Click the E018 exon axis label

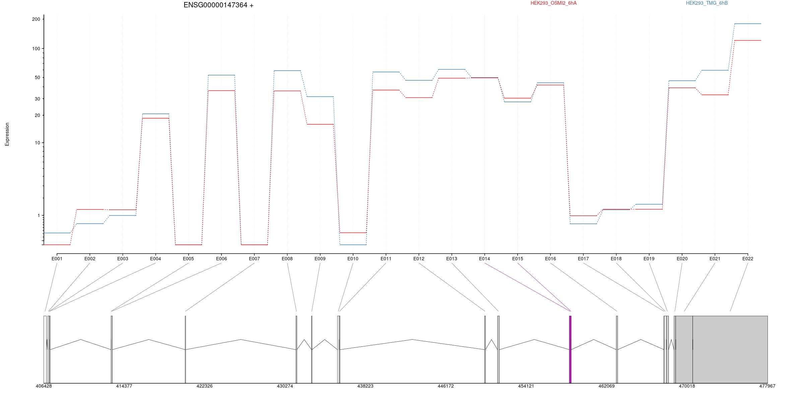616,259
